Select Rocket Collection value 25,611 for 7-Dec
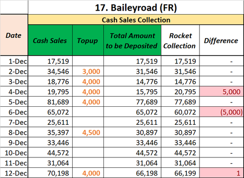Screen dimensions: 244x178 [180, 122]
